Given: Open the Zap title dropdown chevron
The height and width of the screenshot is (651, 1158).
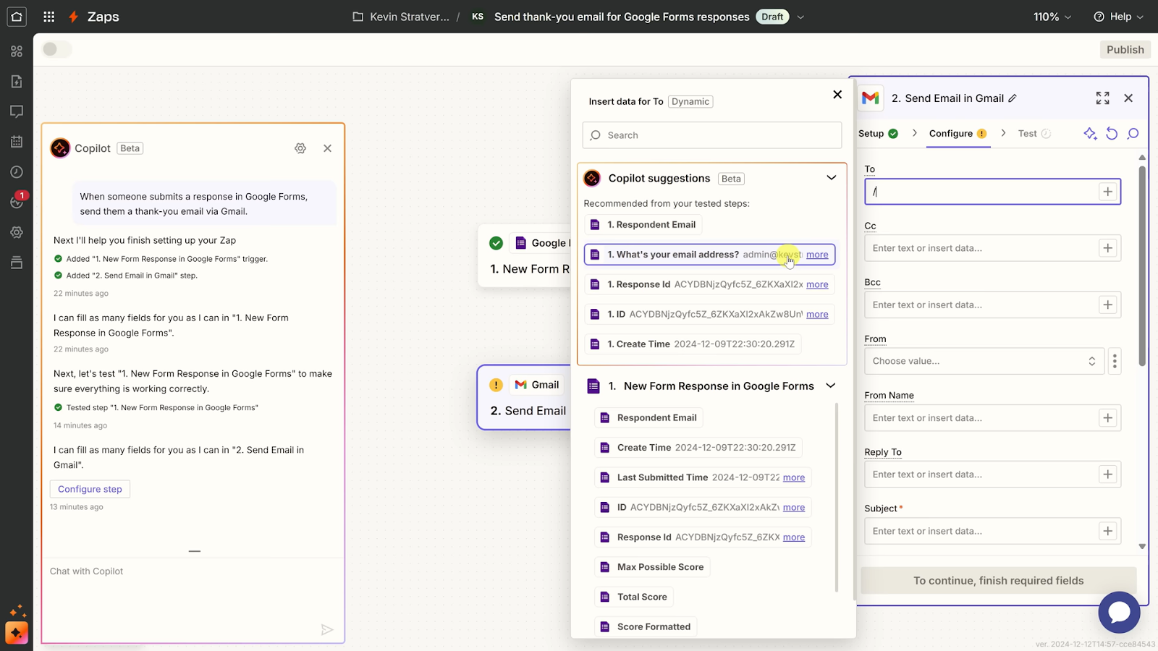Looking at the screenshot, I should [x=800, y=17].
